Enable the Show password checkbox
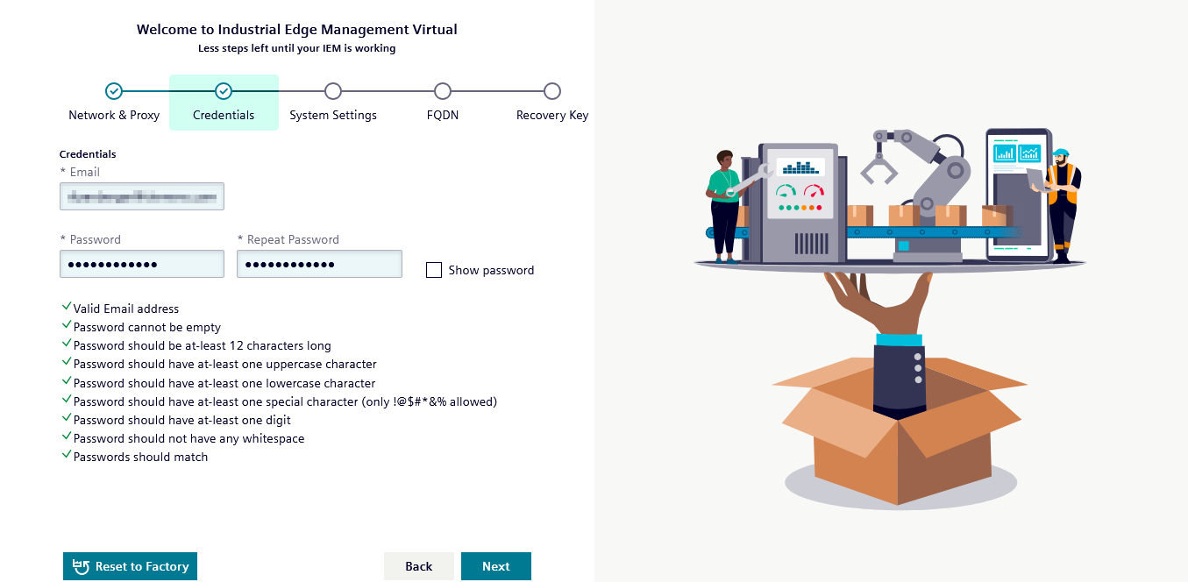 pyautogui.click(x=434, y=270)
